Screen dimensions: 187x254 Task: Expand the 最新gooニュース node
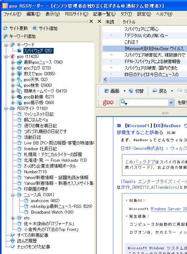tap(13, 62)
